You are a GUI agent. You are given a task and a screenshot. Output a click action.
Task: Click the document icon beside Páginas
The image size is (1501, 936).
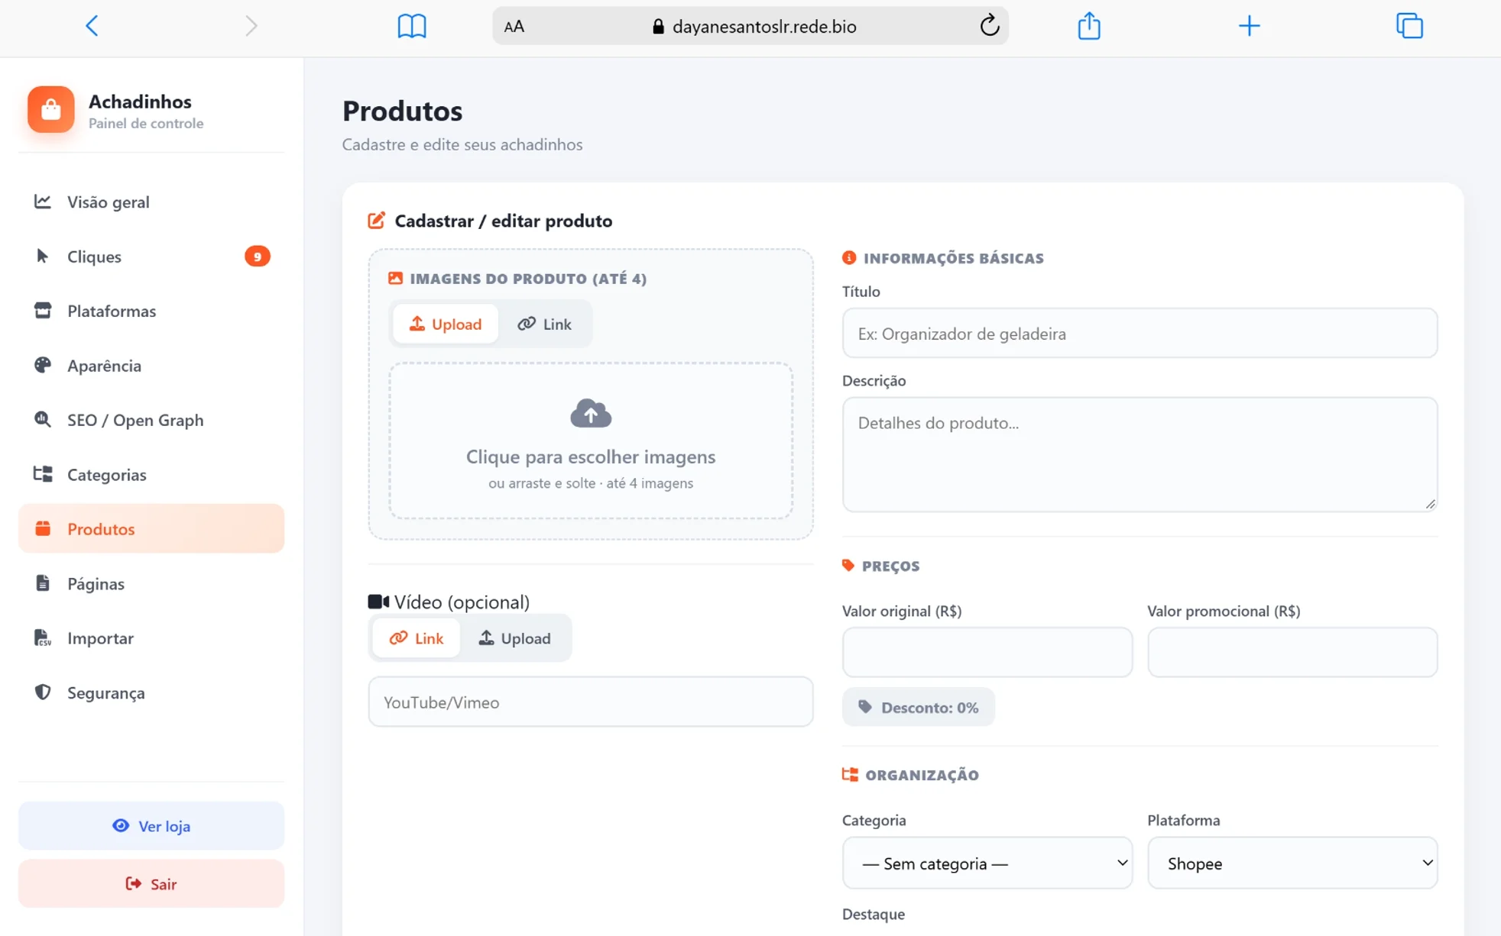tap(43, 583)
